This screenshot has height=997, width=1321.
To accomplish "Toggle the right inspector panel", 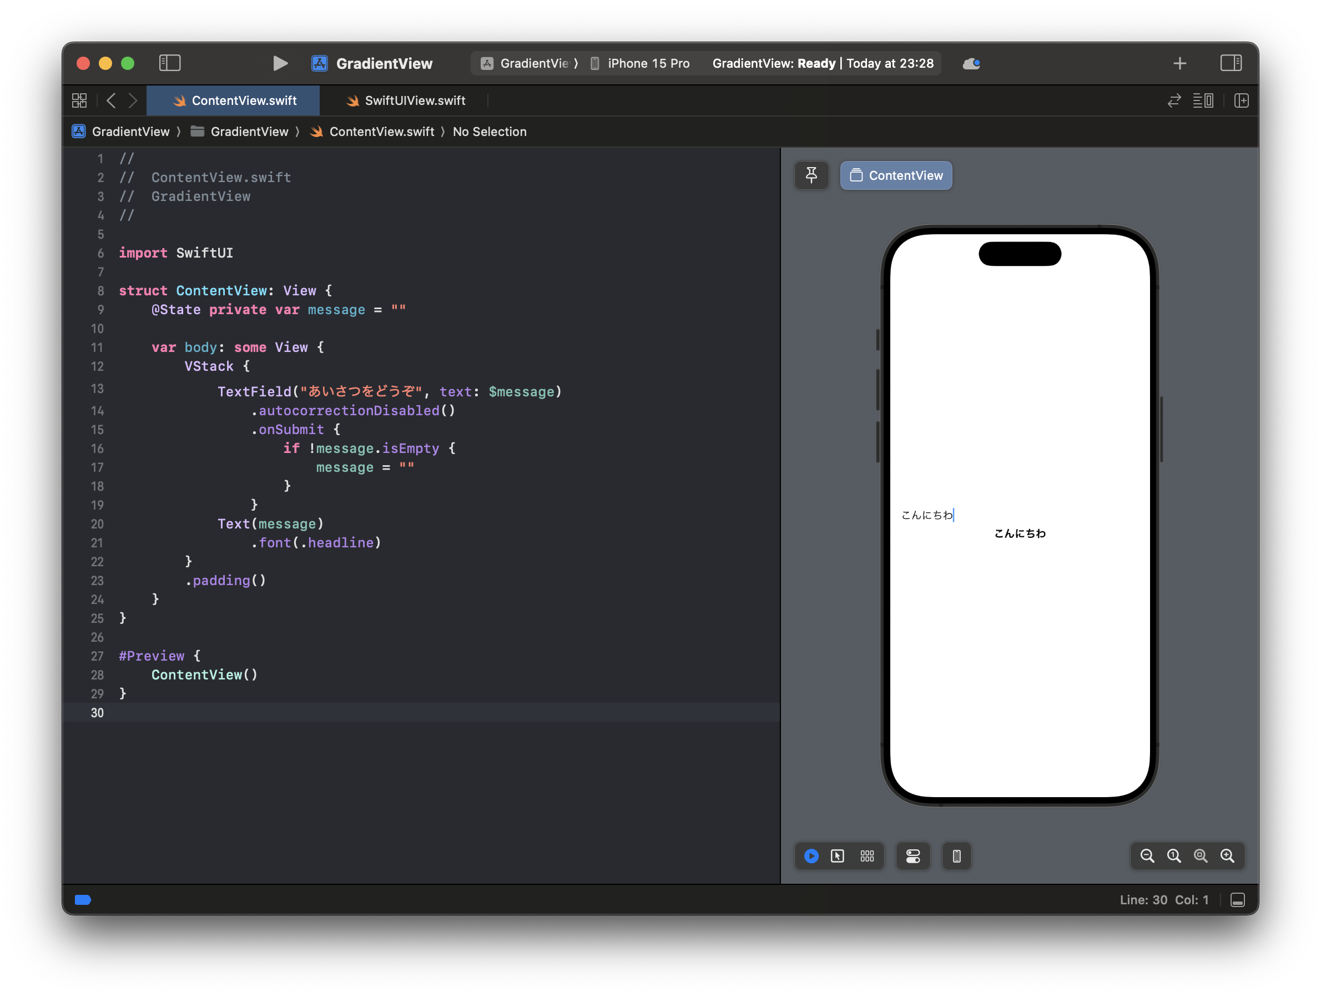I will 1230,63.
